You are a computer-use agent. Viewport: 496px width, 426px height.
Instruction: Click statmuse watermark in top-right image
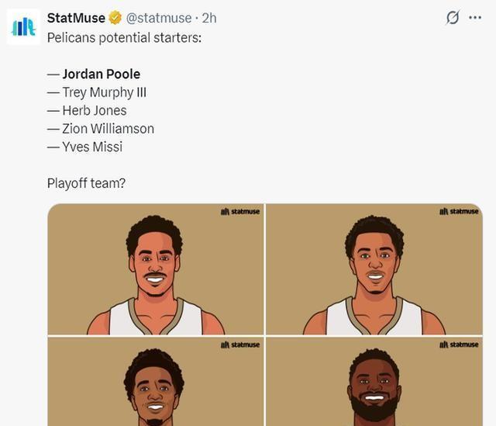tap(459, 211)
